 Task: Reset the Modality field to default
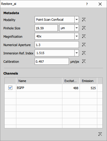[84, 20]
